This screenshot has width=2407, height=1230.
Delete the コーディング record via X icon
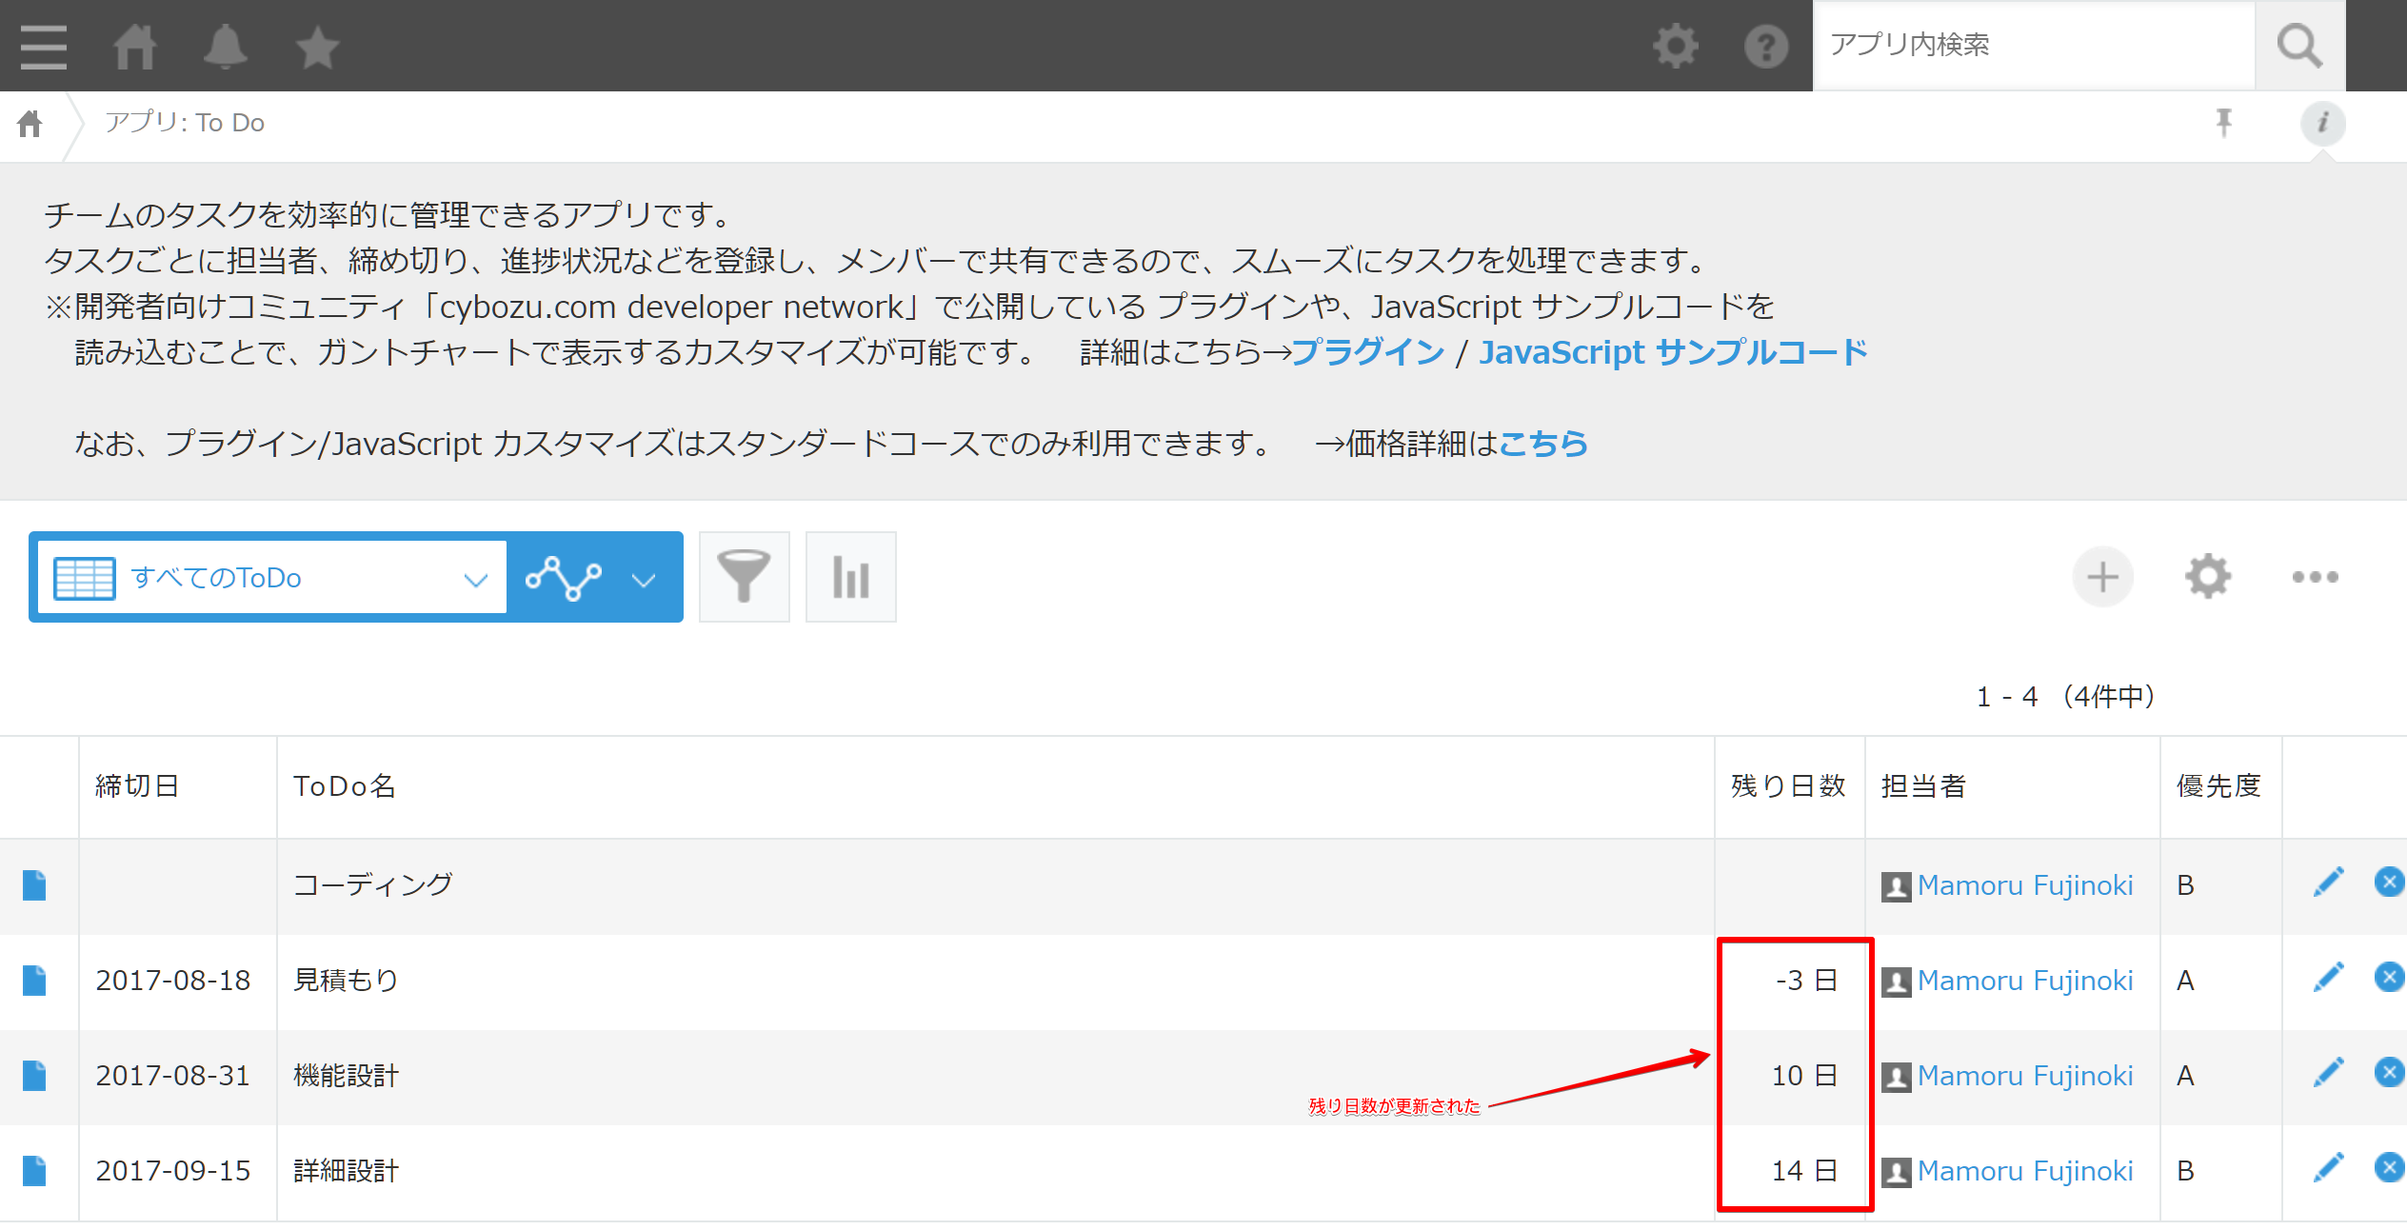(x=2391, y=882)
